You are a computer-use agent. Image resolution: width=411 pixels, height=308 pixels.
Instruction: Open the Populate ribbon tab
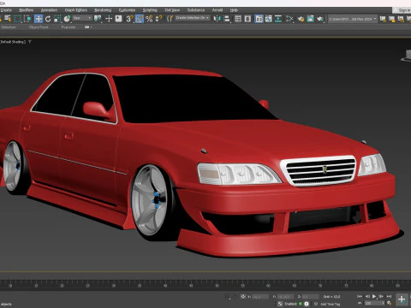68,27
